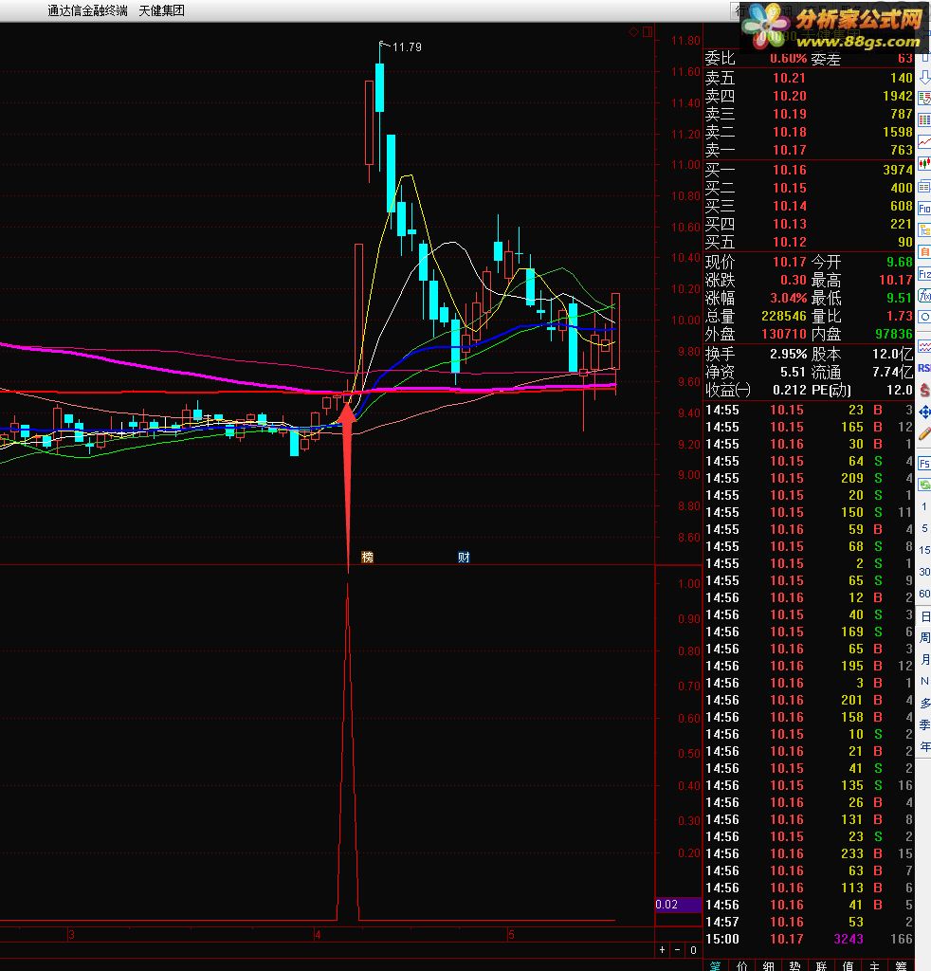Screen dimensions: 931x971
Task: Open the red line chart icon
Action: point(924,142)
